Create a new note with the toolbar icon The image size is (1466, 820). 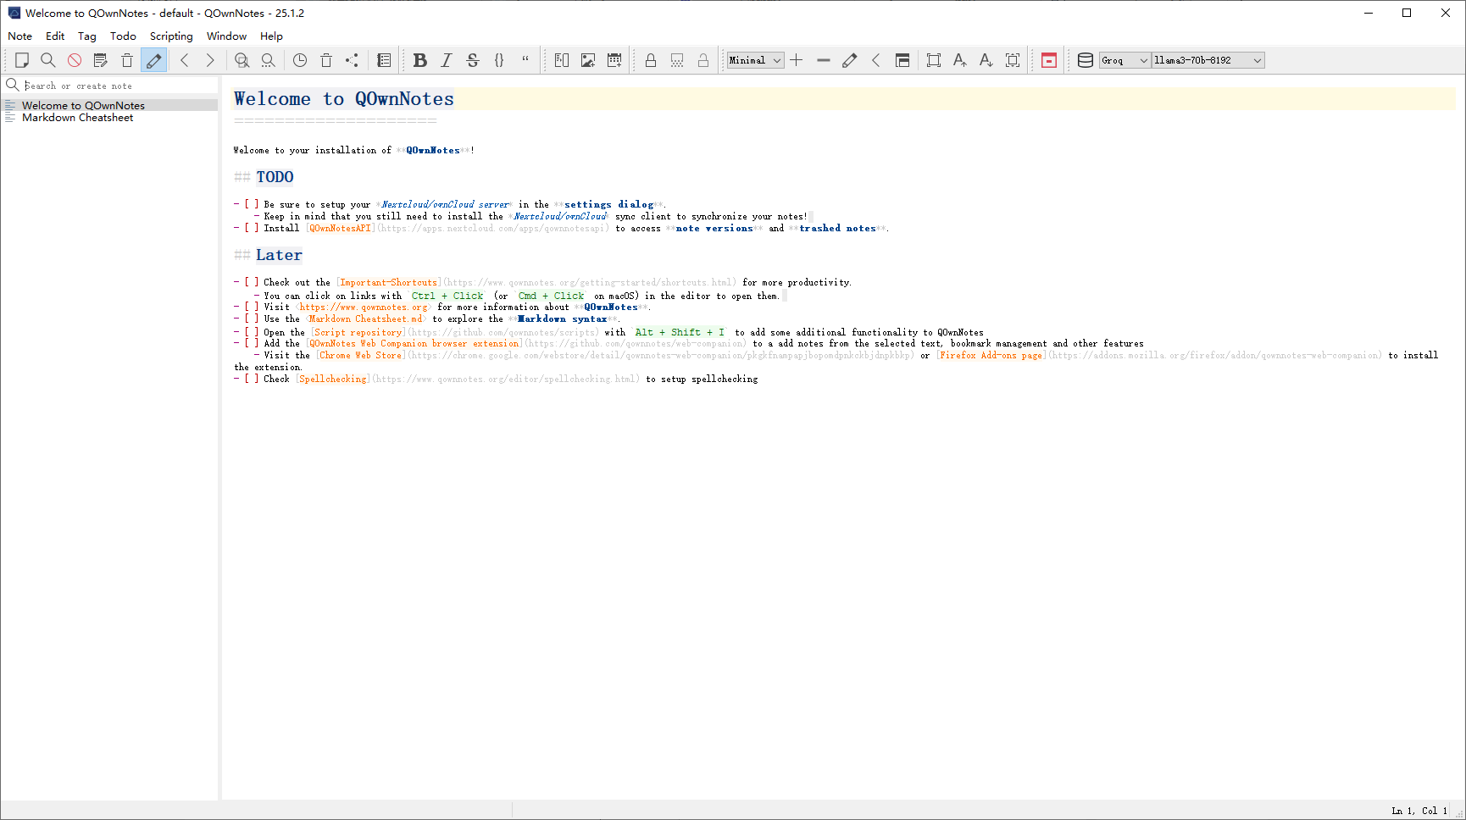pos(22,60)
